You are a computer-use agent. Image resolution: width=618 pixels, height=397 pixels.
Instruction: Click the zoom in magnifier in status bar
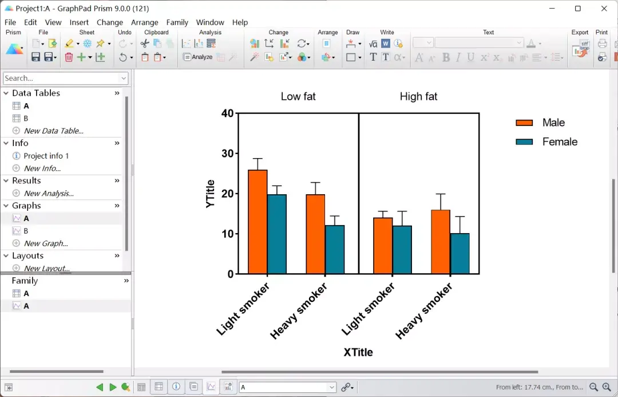coord(607,387)
